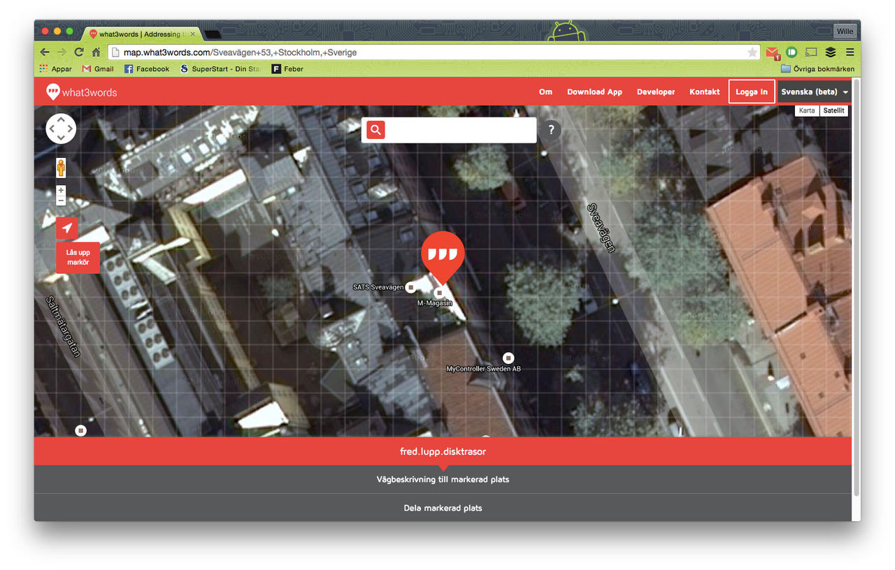Select Developer in the navigation bar
This screenshot has height=570, width=895.
[x=655, y=92]
